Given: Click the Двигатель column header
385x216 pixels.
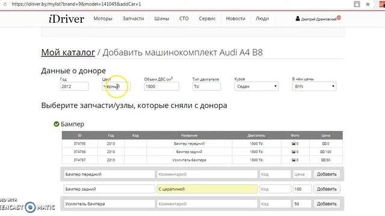Looking at the screenshot, I should (x=256, y=136).
